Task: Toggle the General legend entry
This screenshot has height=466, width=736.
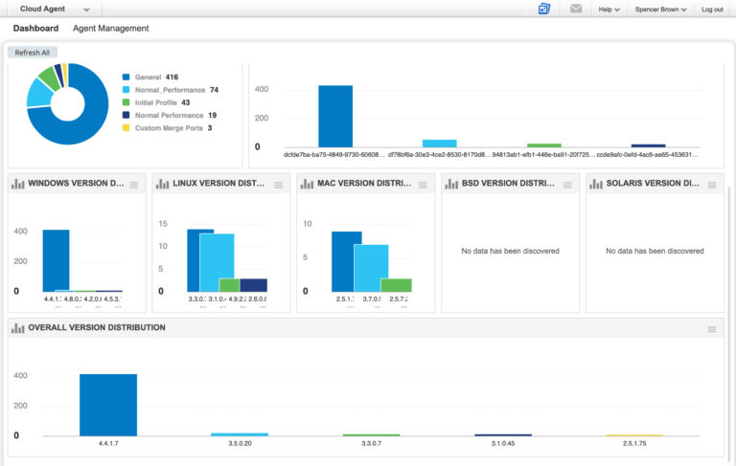Action: pos(148,77)
